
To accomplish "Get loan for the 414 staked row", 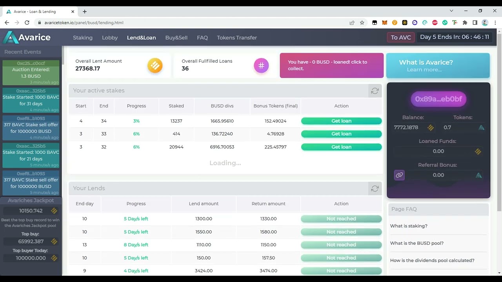I will click(341, 134).
